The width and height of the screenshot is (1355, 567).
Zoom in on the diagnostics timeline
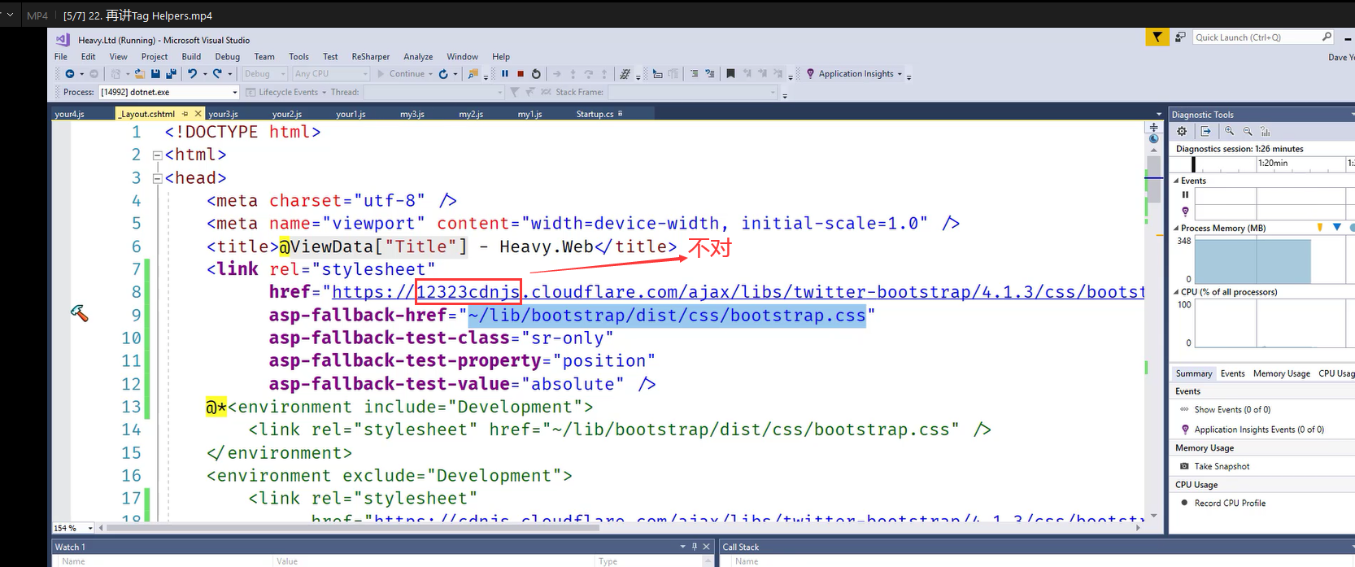tap(1230, 131)
